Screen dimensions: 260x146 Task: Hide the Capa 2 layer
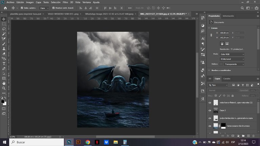pos(210,111)
